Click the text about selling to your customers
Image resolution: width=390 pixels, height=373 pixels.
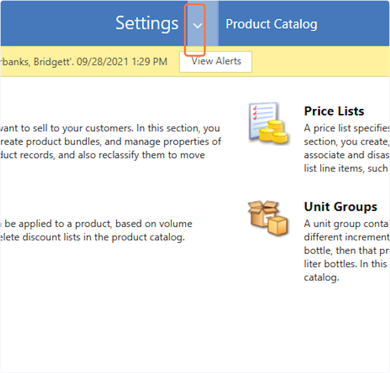coord(110,128)
